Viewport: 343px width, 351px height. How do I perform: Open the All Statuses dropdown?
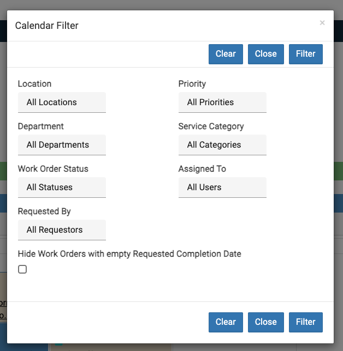click(x=62, y=187)
